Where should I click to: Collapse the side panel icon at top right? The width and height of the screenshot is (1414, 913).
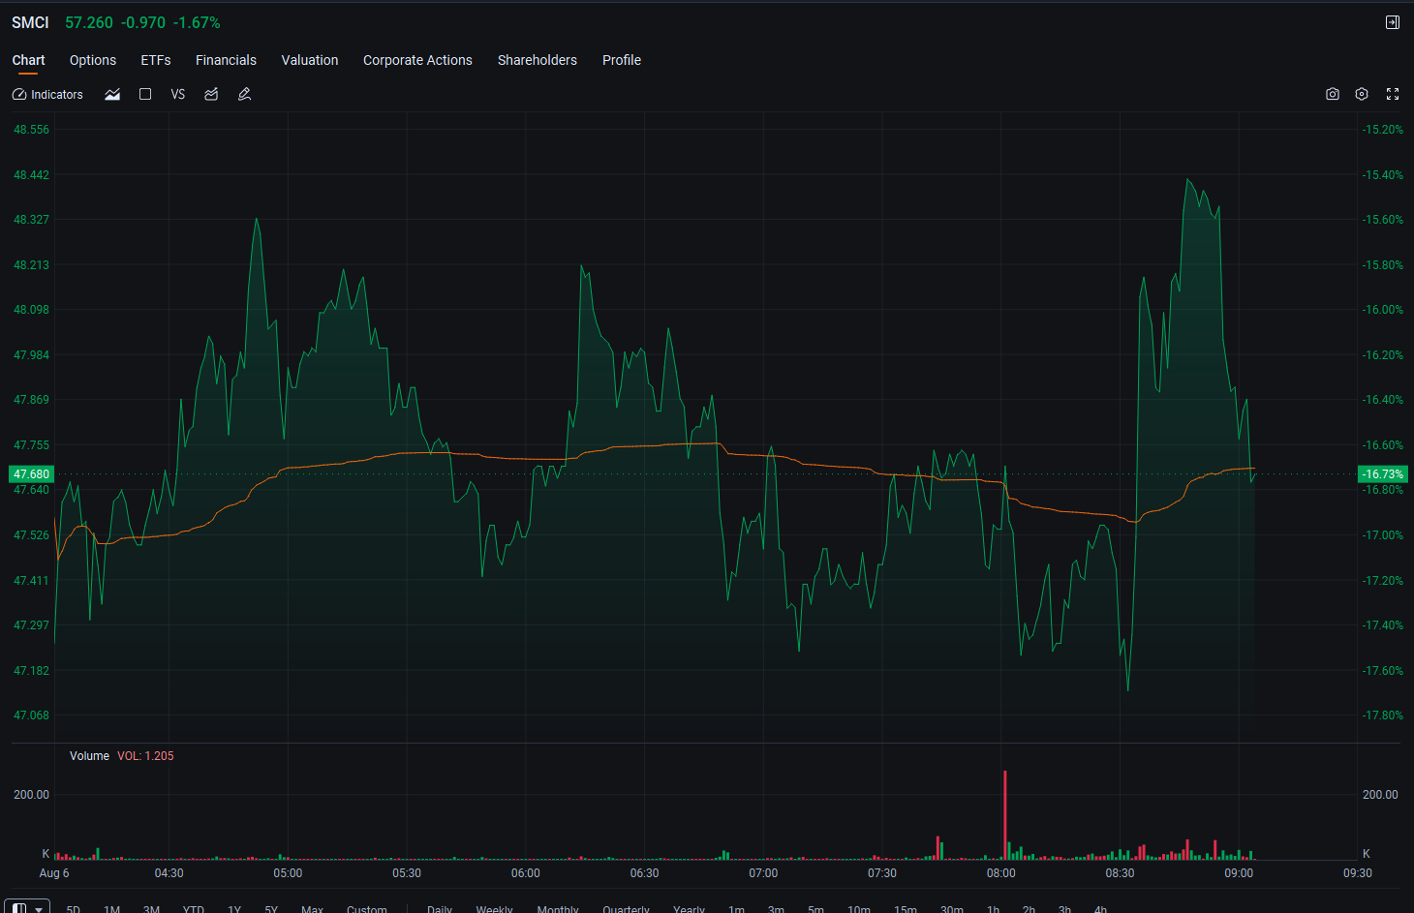[x=1393, y=22]
